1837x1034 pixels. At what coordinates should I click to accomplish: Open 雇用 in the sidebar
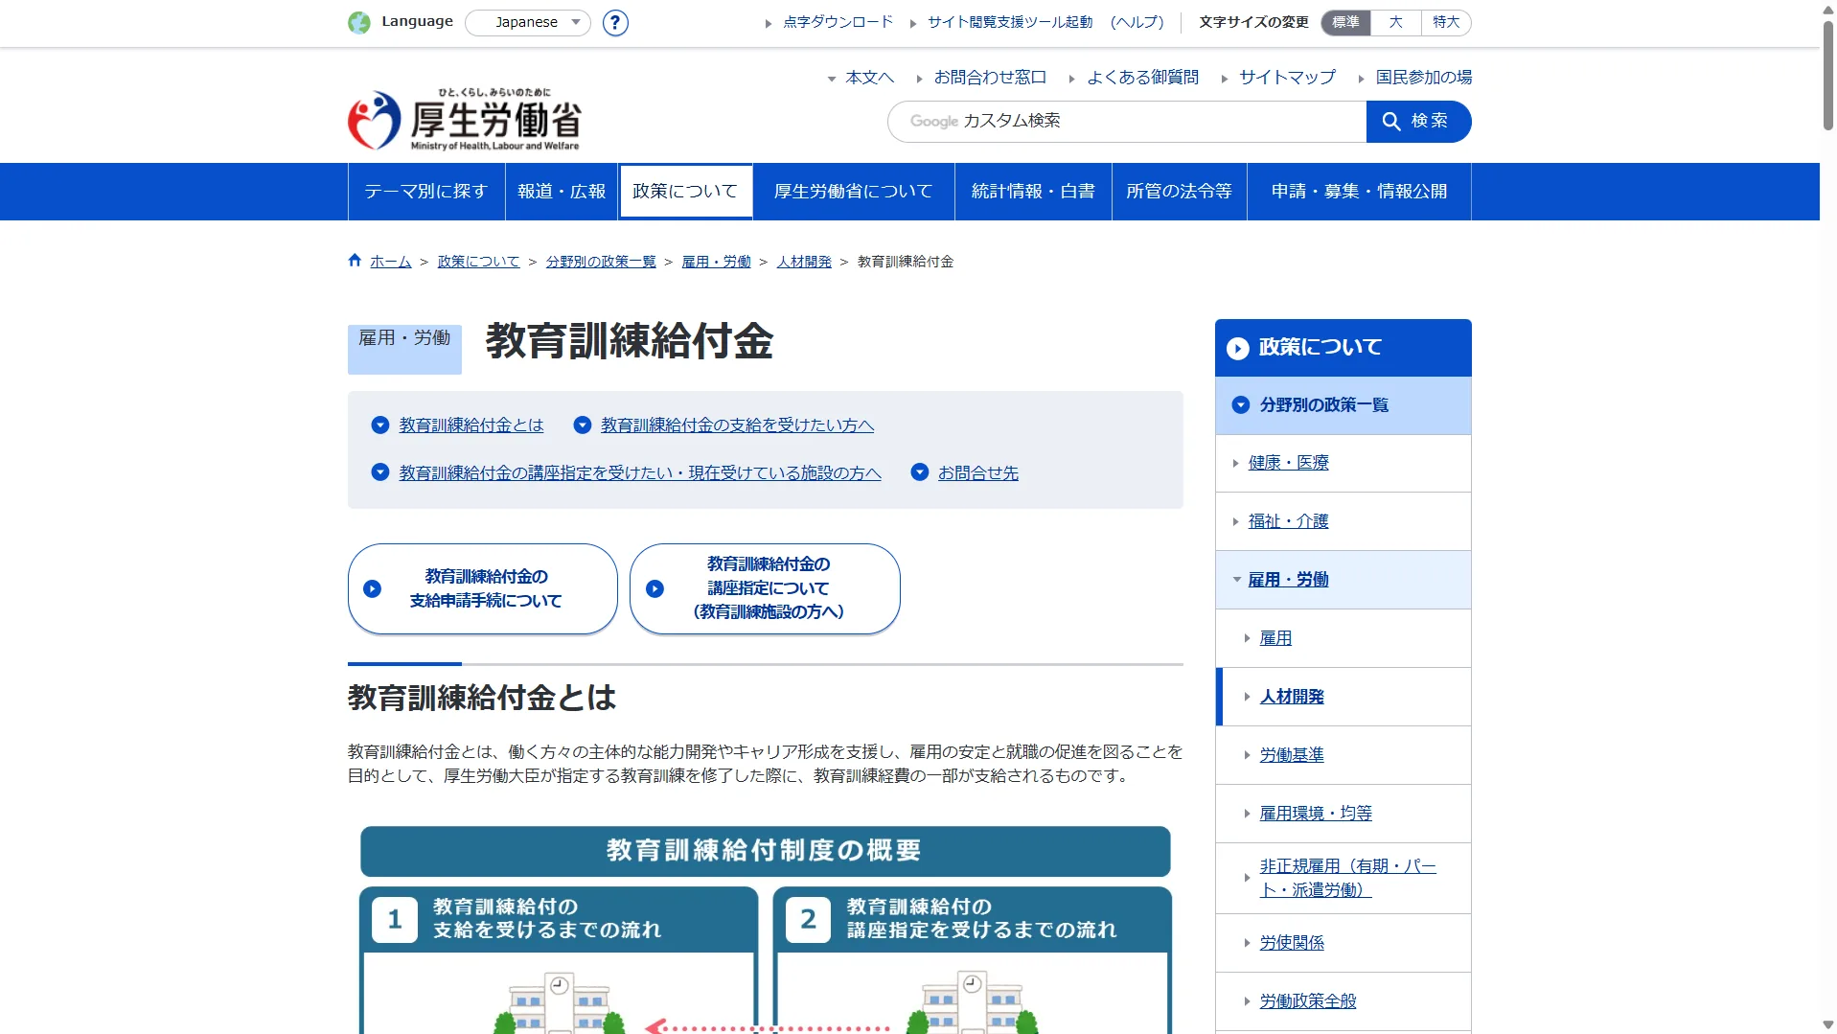coord(1275,638)
